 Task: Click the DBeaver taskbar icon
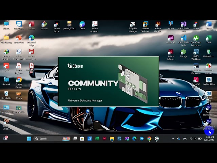click(x=157, y=139)
